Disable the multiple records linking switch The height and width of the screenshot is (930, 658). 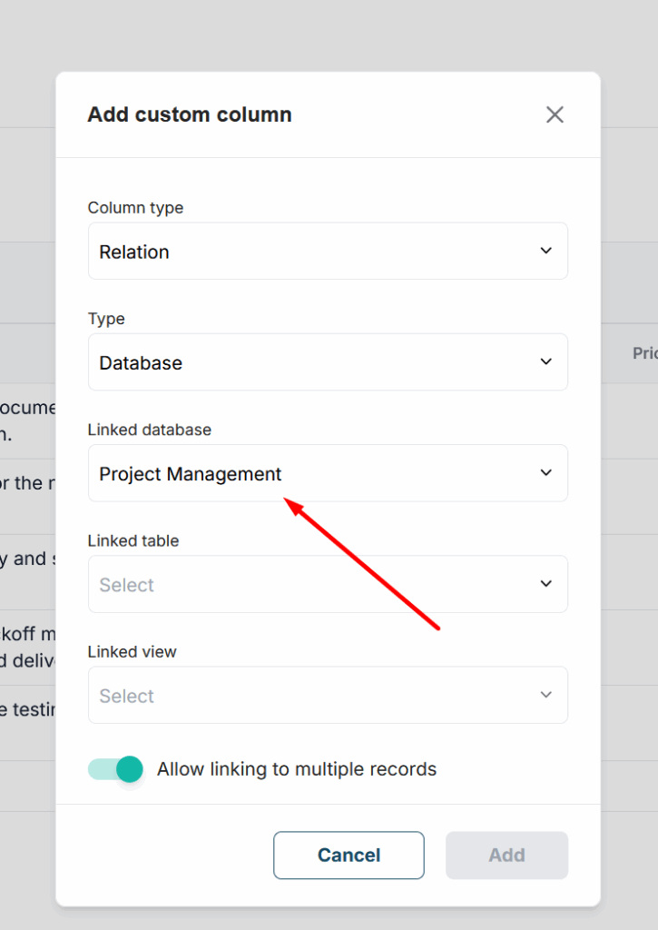tap(116, 769)
